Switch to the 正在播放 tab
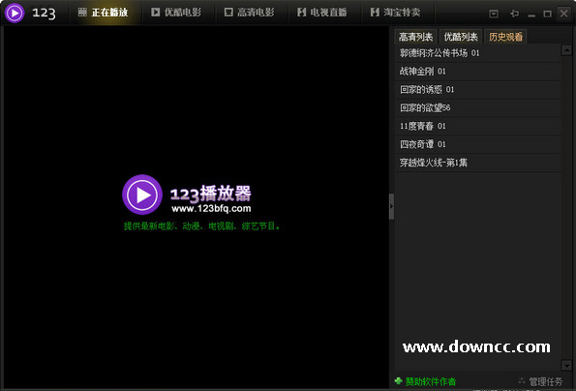This screenshot has height=391, width=576. [104, 13]
